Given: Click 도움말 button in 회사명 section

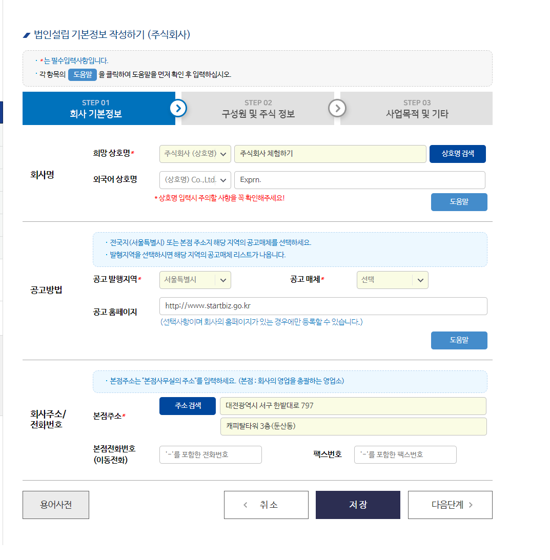Looking at the screenshot, I should pos(459,202).
